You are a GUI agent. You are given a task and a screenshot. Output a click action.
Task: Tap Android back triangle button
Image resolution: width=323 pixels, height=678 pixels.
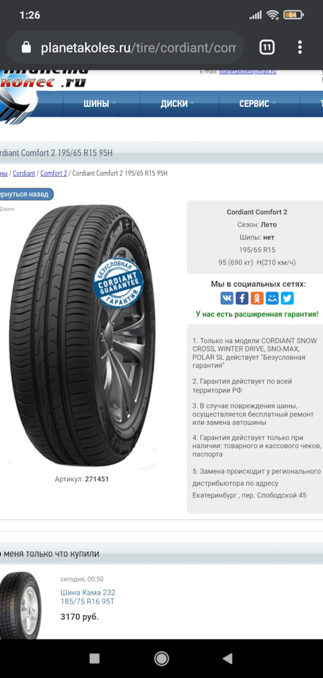(x=227, y=658)
